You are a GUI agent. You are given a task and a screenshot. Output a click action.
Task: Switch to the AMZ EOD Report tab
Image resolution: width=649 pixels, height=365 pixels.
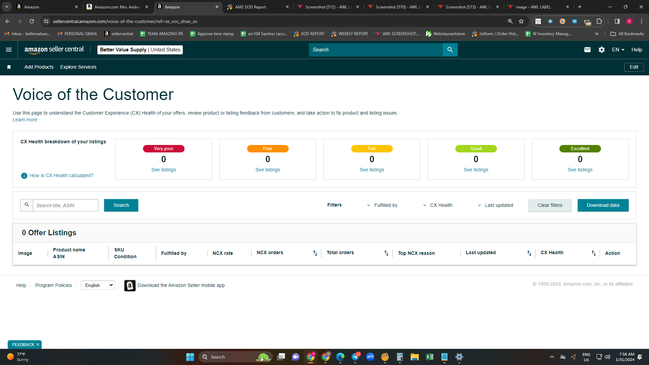click(258, 7)
